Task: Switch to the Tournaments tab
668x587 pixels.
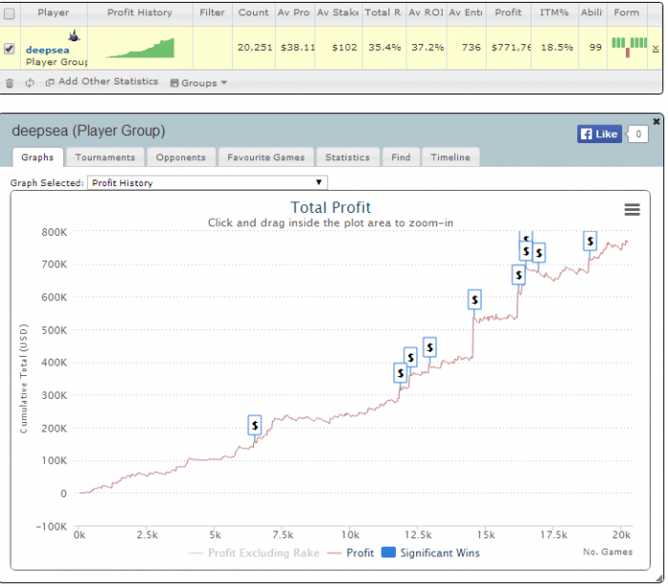Action: pos(105,157)
